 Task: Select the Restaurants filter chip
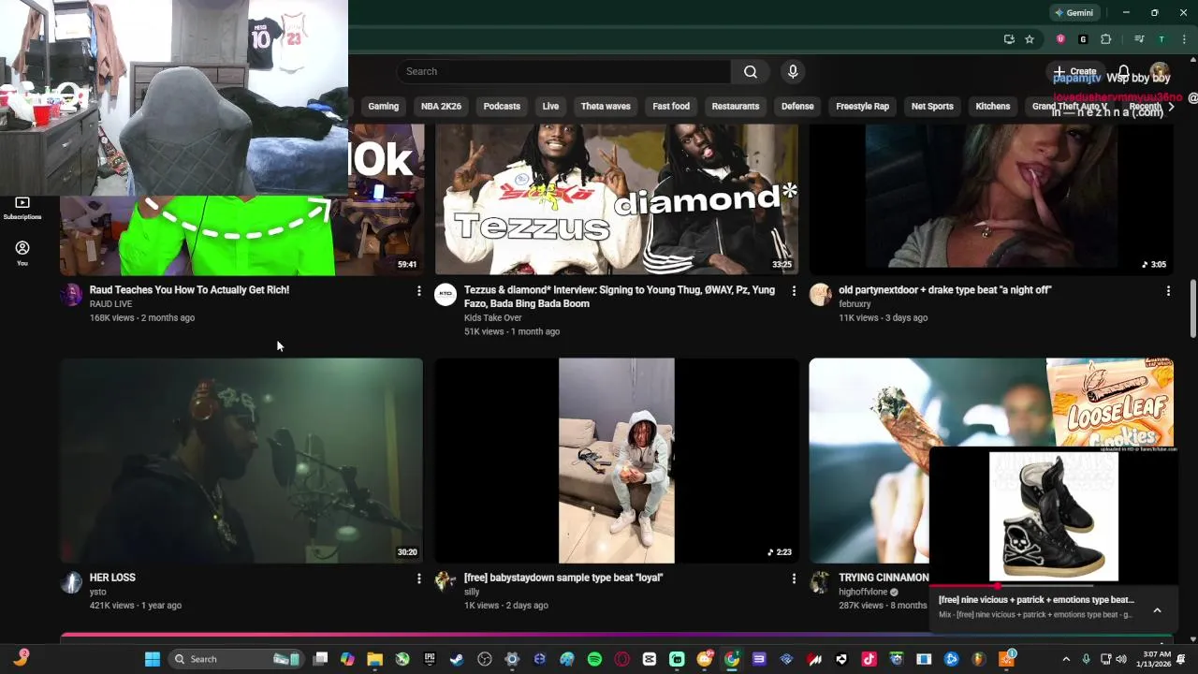click(736, 106)
